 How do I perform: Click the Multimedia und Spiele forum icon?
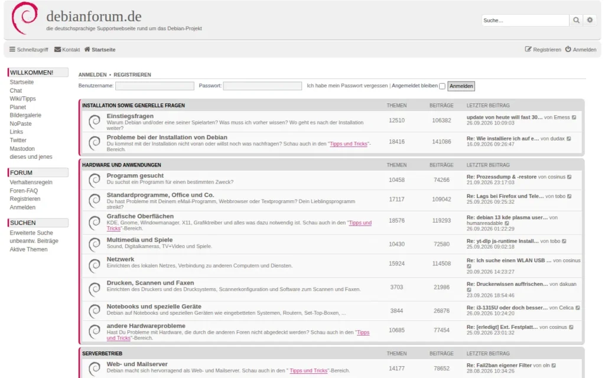click(95, 244)
